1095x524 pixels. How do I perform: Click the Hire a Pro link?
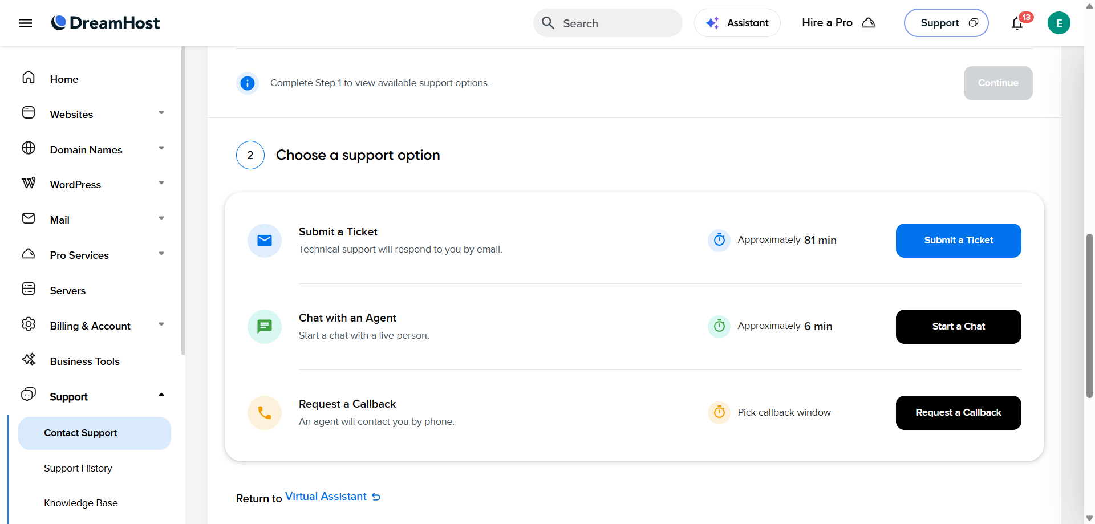tap(838, 23)
